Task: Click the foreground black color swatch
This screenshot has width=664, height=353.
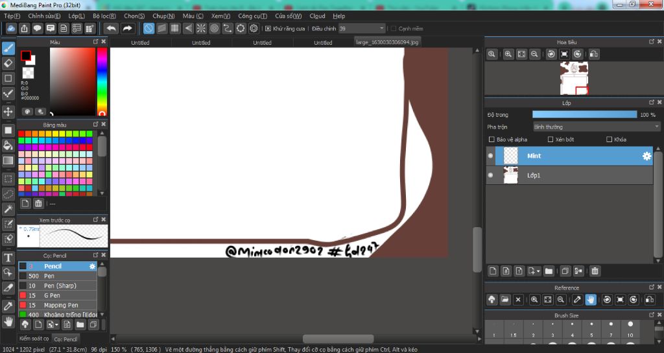Action: (26, 56)
